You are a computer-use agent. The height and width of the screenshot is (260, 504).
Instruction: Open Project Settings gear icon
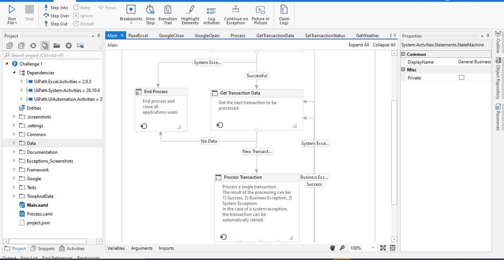coord(68,46)
